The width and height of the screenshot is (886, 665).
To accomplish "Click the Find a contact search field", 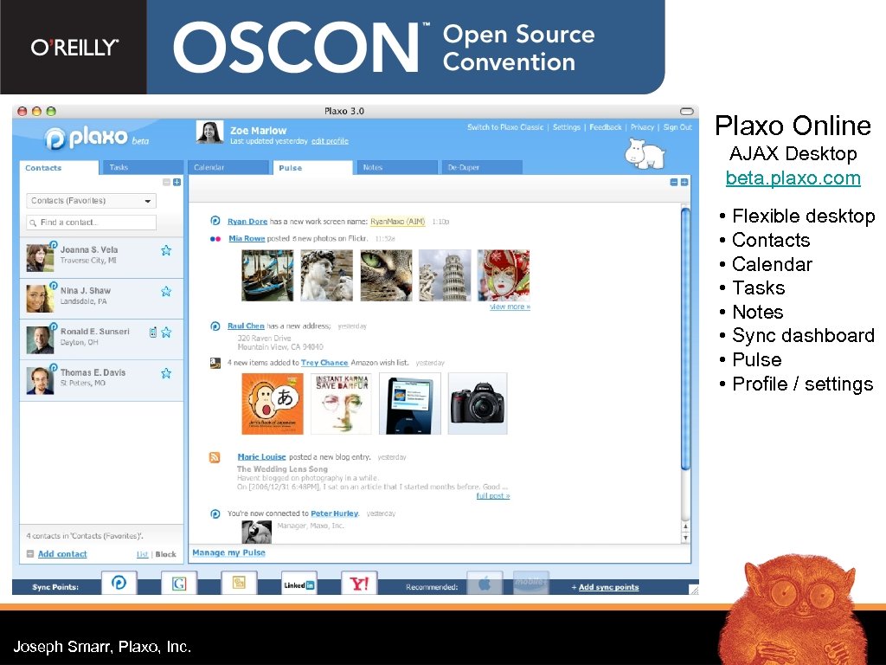I will (90, 222).
